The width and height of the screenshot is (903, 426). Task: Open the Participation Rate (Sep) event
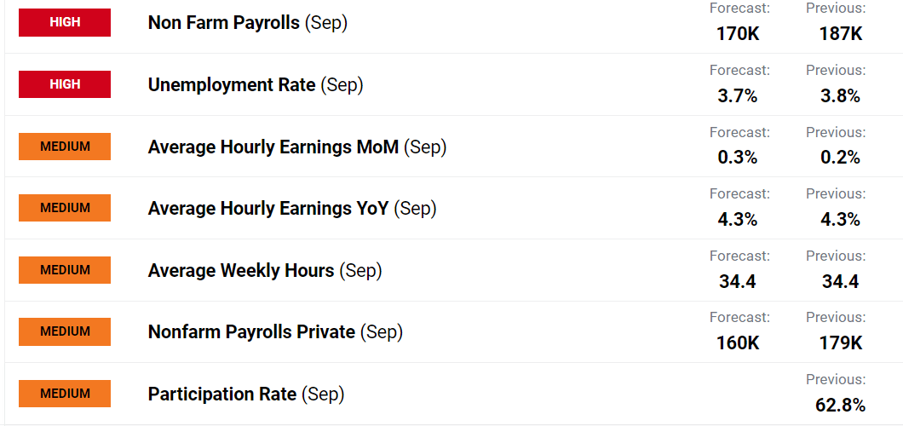tap(245, 394)
